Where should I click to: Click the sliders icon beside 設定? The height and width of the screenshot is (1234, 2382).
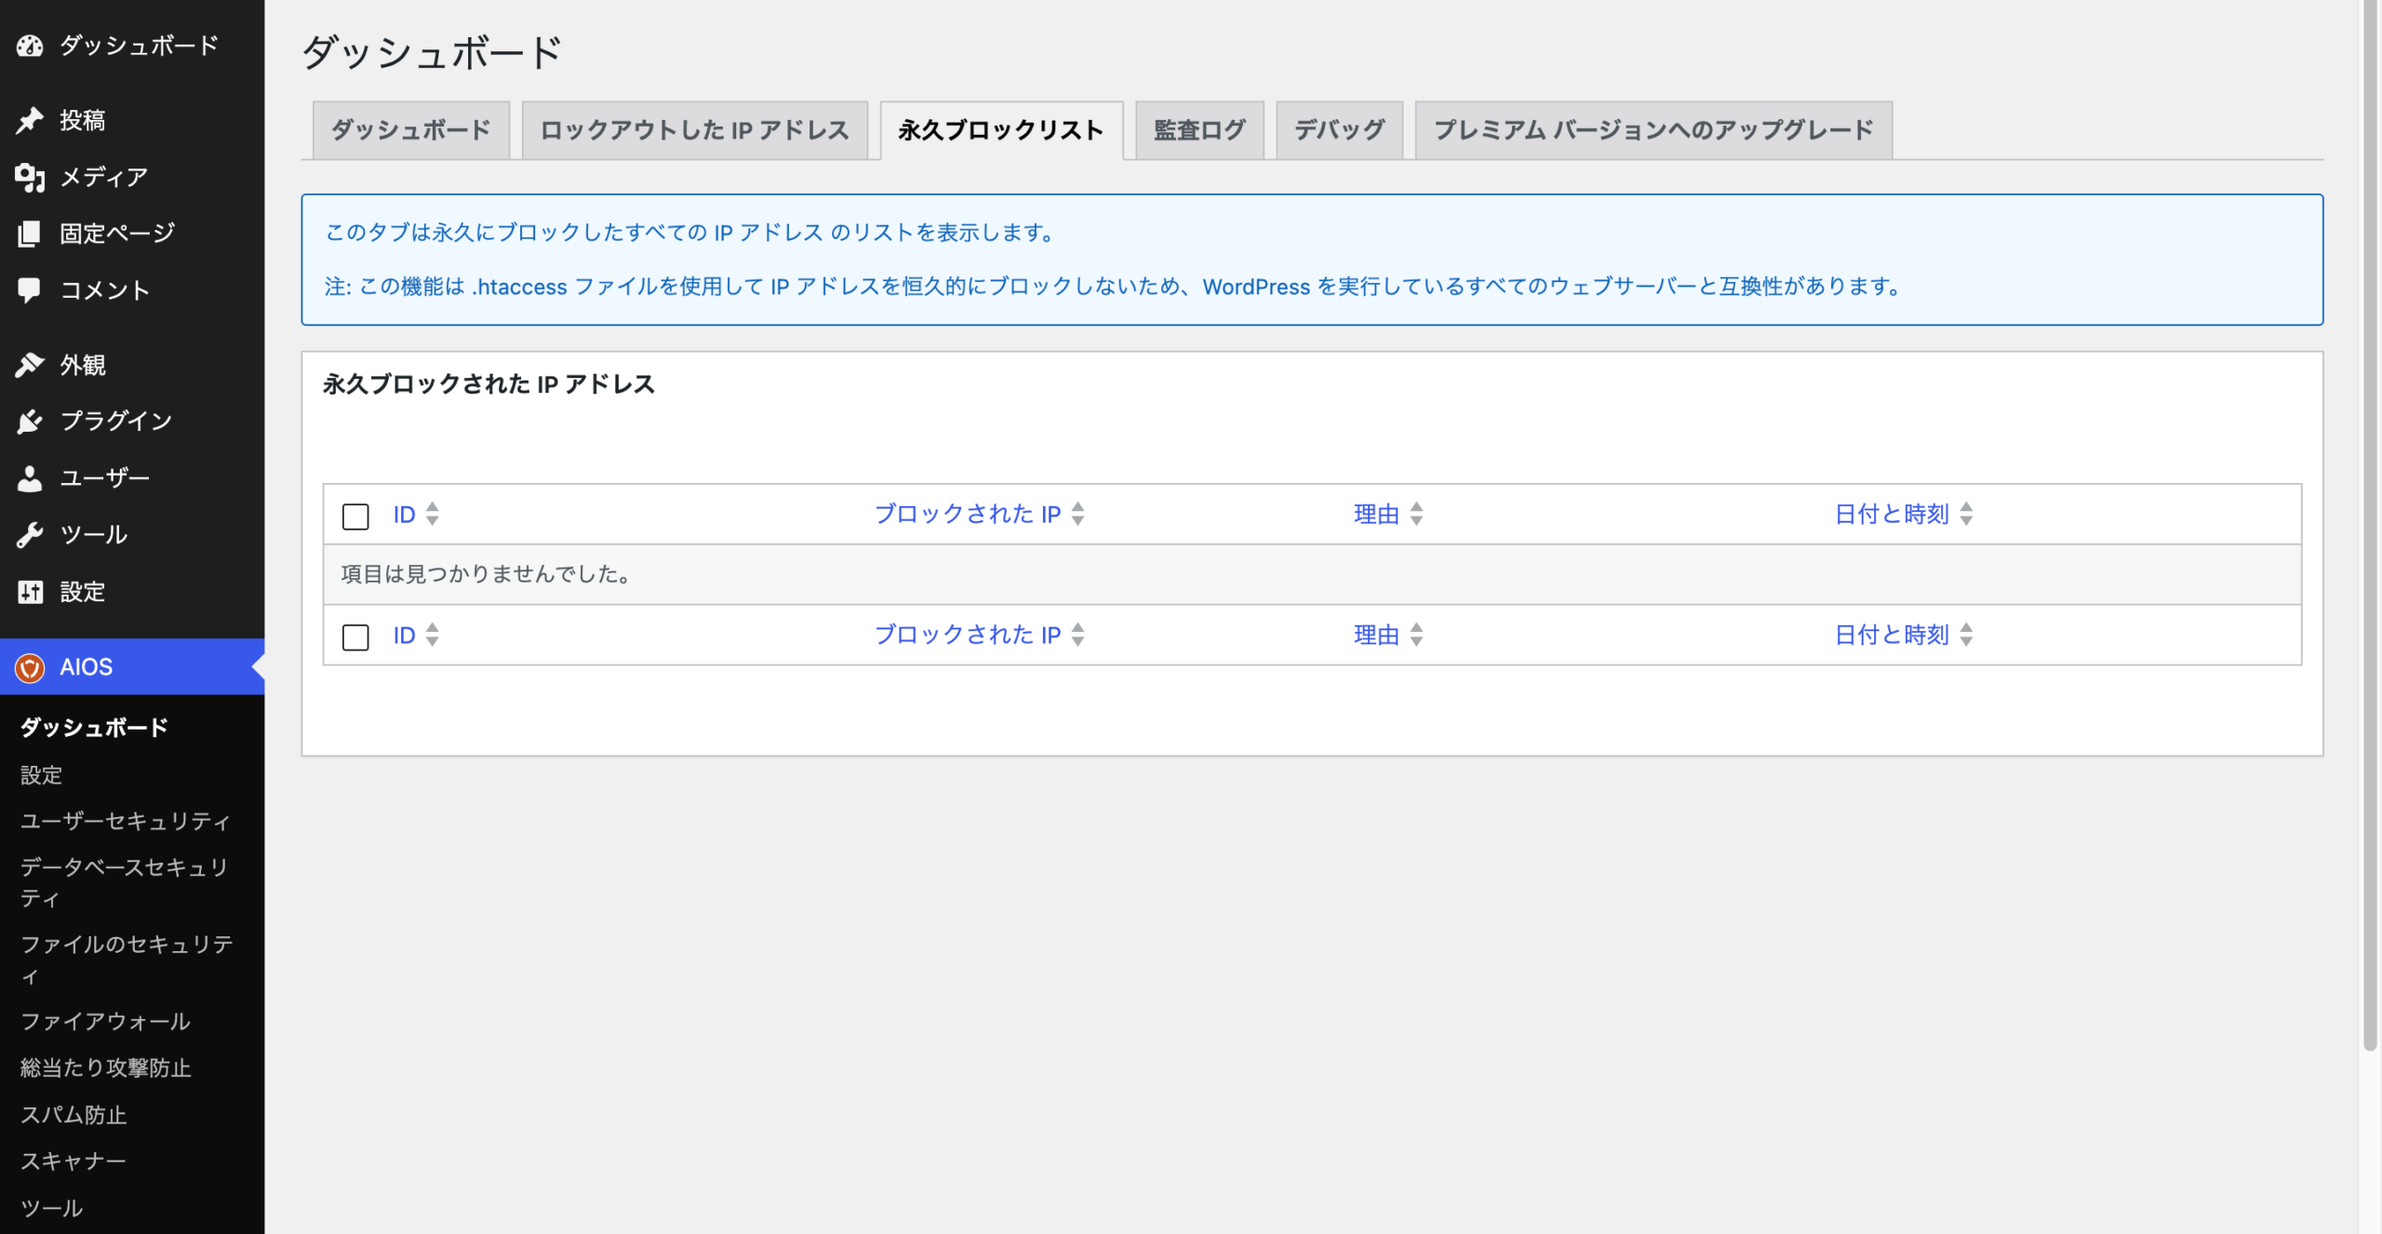pos(30,592)
